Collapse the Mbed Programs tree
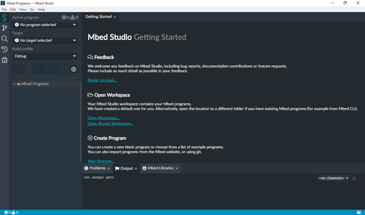 (x=14, y=83)
